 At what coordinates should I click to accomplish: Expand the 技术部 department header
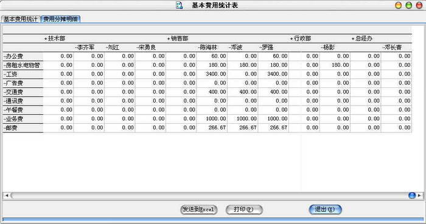point(55,38)
